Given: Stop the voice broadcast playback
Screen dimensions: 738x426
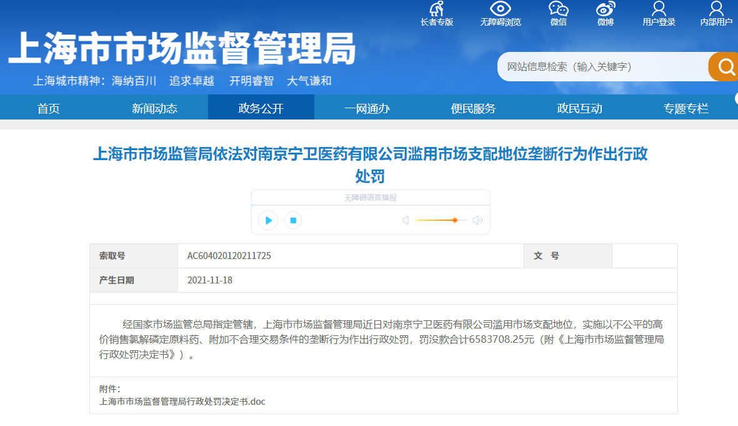Looking at the screenshot, I should coord(293,220).
